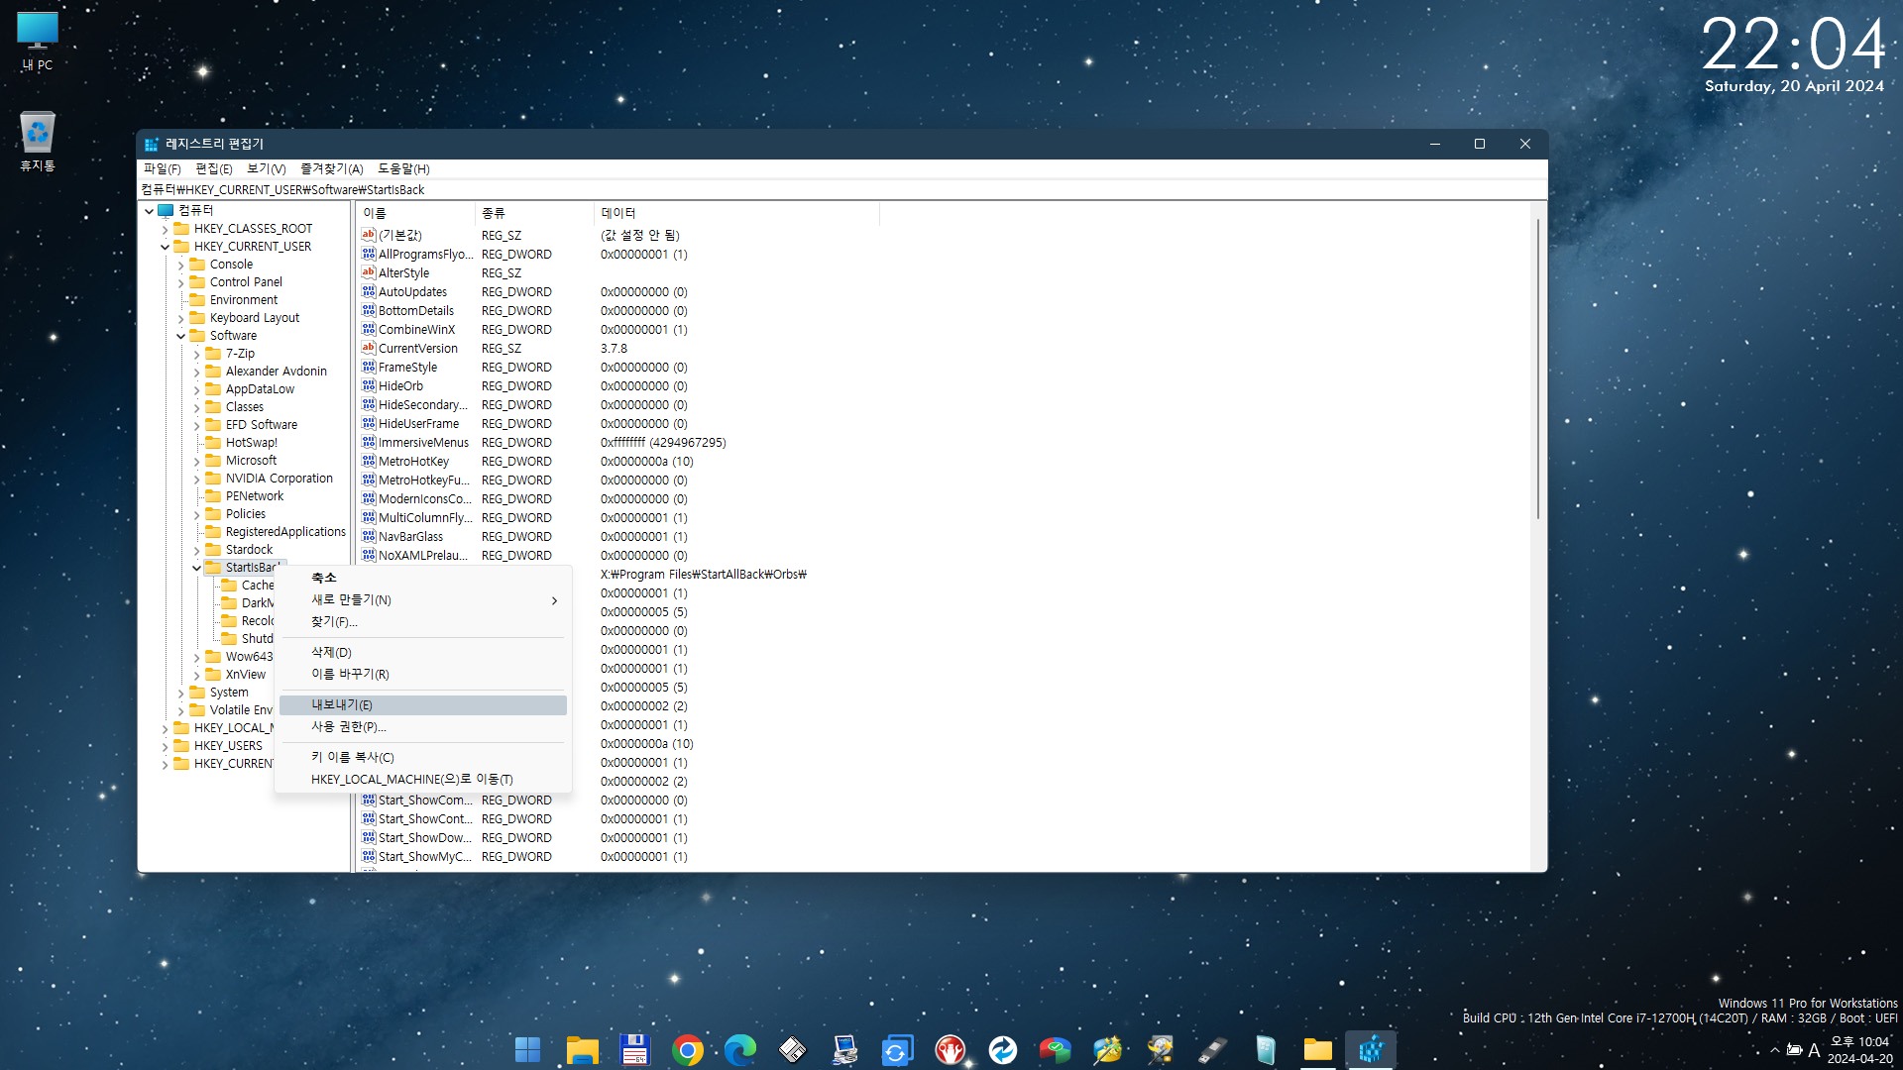Select the RegisteredApplications key
1903x1070 pixels.
tap(285, 531)
